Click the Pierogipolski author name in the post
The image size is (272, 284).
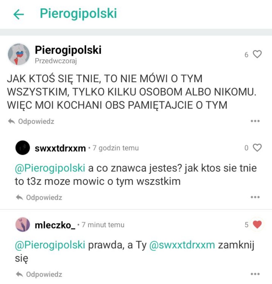(x=68, y=50)
